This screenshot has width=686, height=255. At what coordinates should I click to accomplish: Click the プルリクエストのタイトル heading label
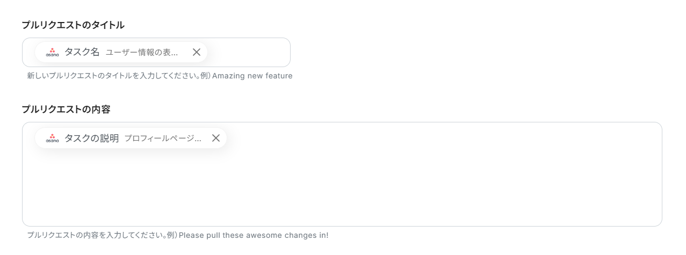[73, 25]
